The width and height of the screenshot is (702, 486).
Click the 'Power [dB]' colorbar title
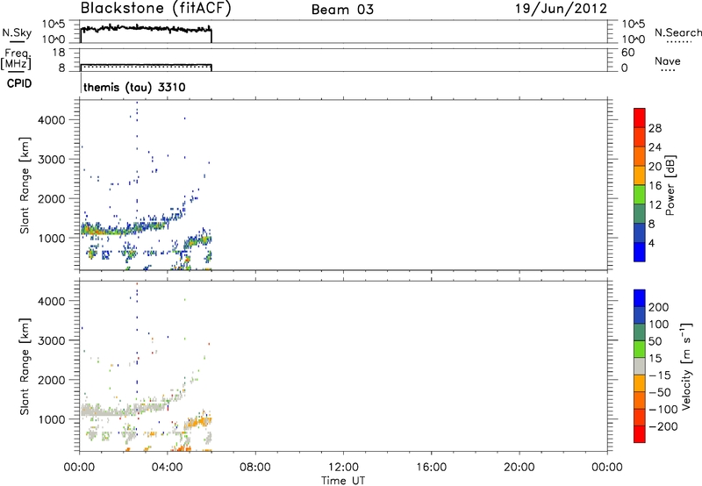coord(670,185)
